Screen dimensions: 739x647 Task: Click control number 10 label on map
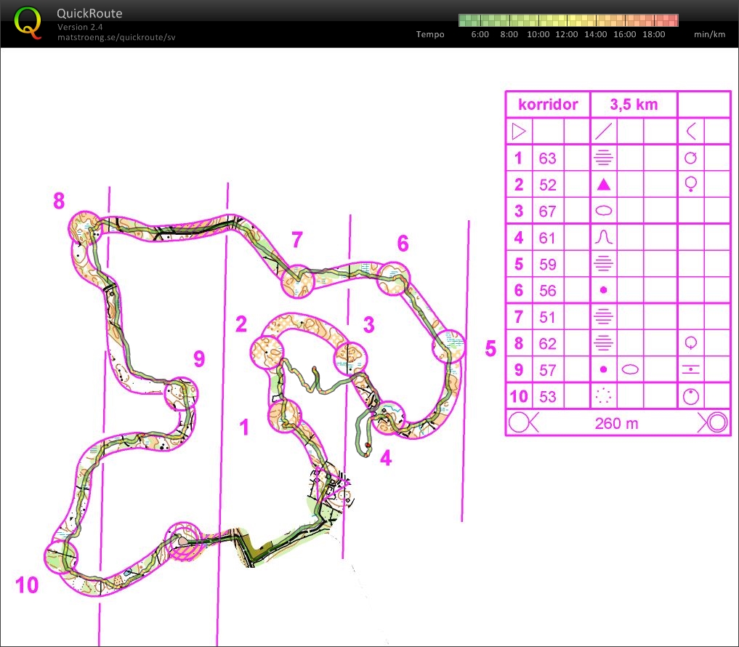pyautogui.click(x=27, y=584)
